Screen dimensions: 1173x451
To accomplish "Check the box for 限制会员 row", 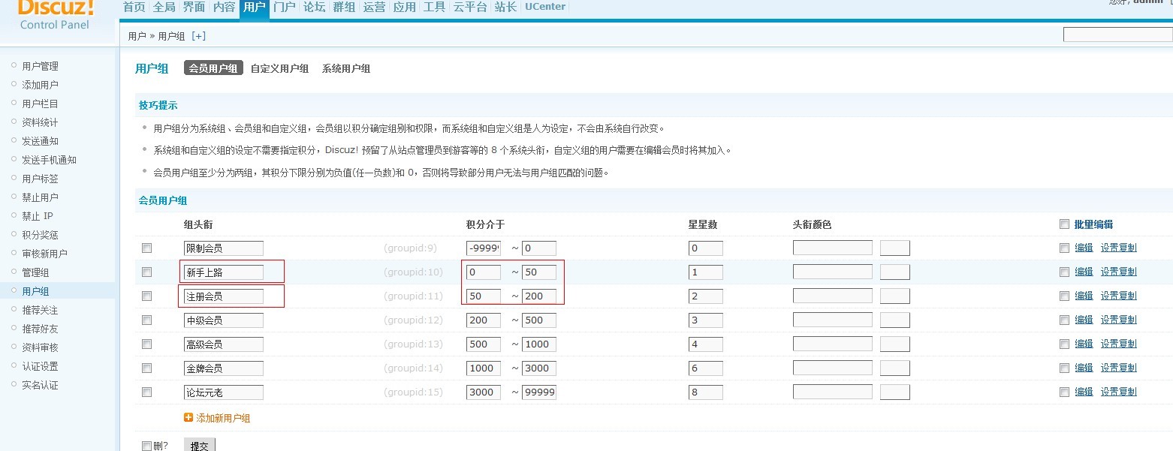I will tap(146, 248).
